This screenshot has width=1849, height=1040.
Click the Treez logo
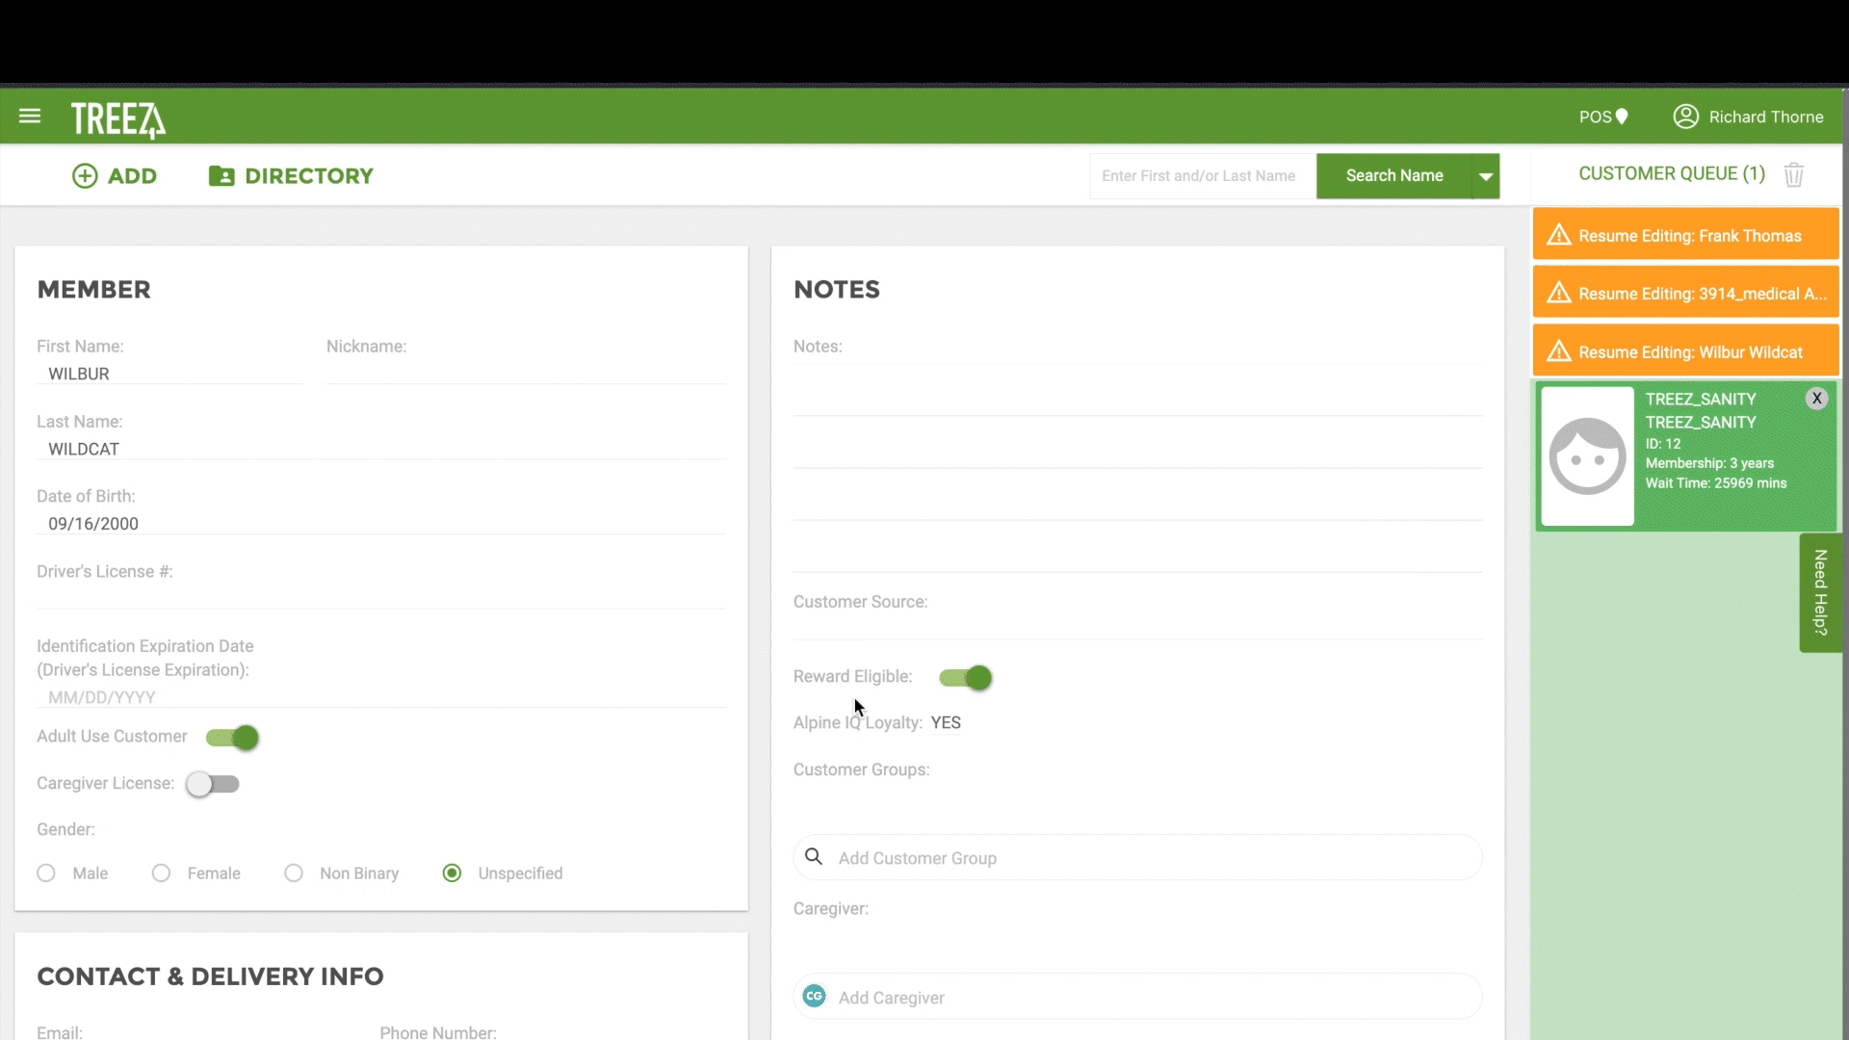pyautogui.click(x=117, y=120)
